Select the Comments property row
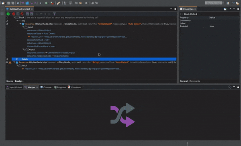The width and height of the screenshot is (241, 146). click(209, 20)
